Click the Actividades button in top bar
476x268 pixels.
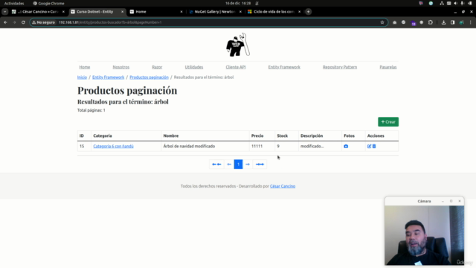click(14, 3)
